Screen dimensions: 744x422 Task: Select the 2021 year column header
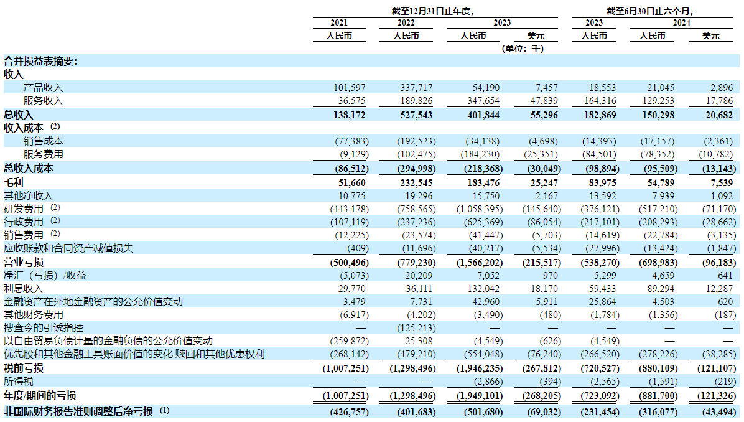click(339, 23)
